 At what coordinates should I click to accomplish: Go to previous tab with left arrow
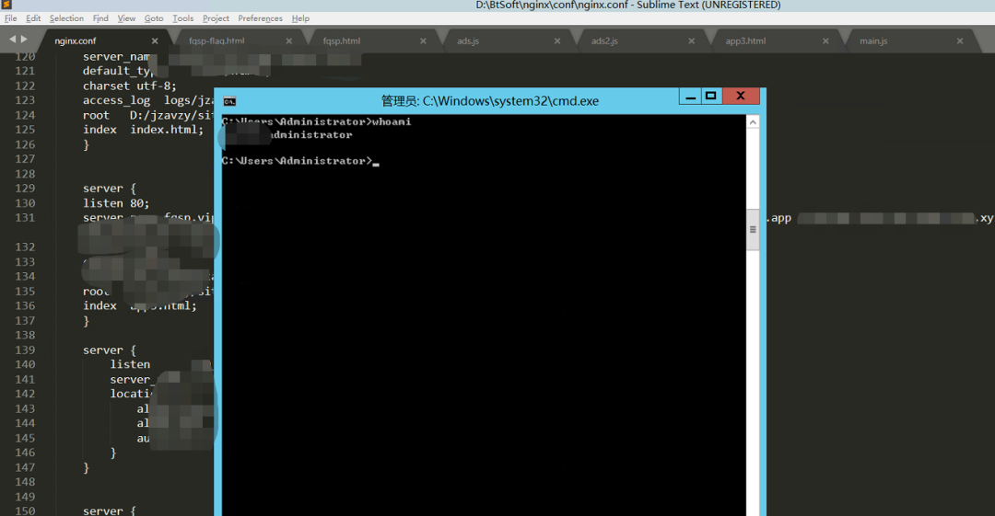(x=13, y=40)
